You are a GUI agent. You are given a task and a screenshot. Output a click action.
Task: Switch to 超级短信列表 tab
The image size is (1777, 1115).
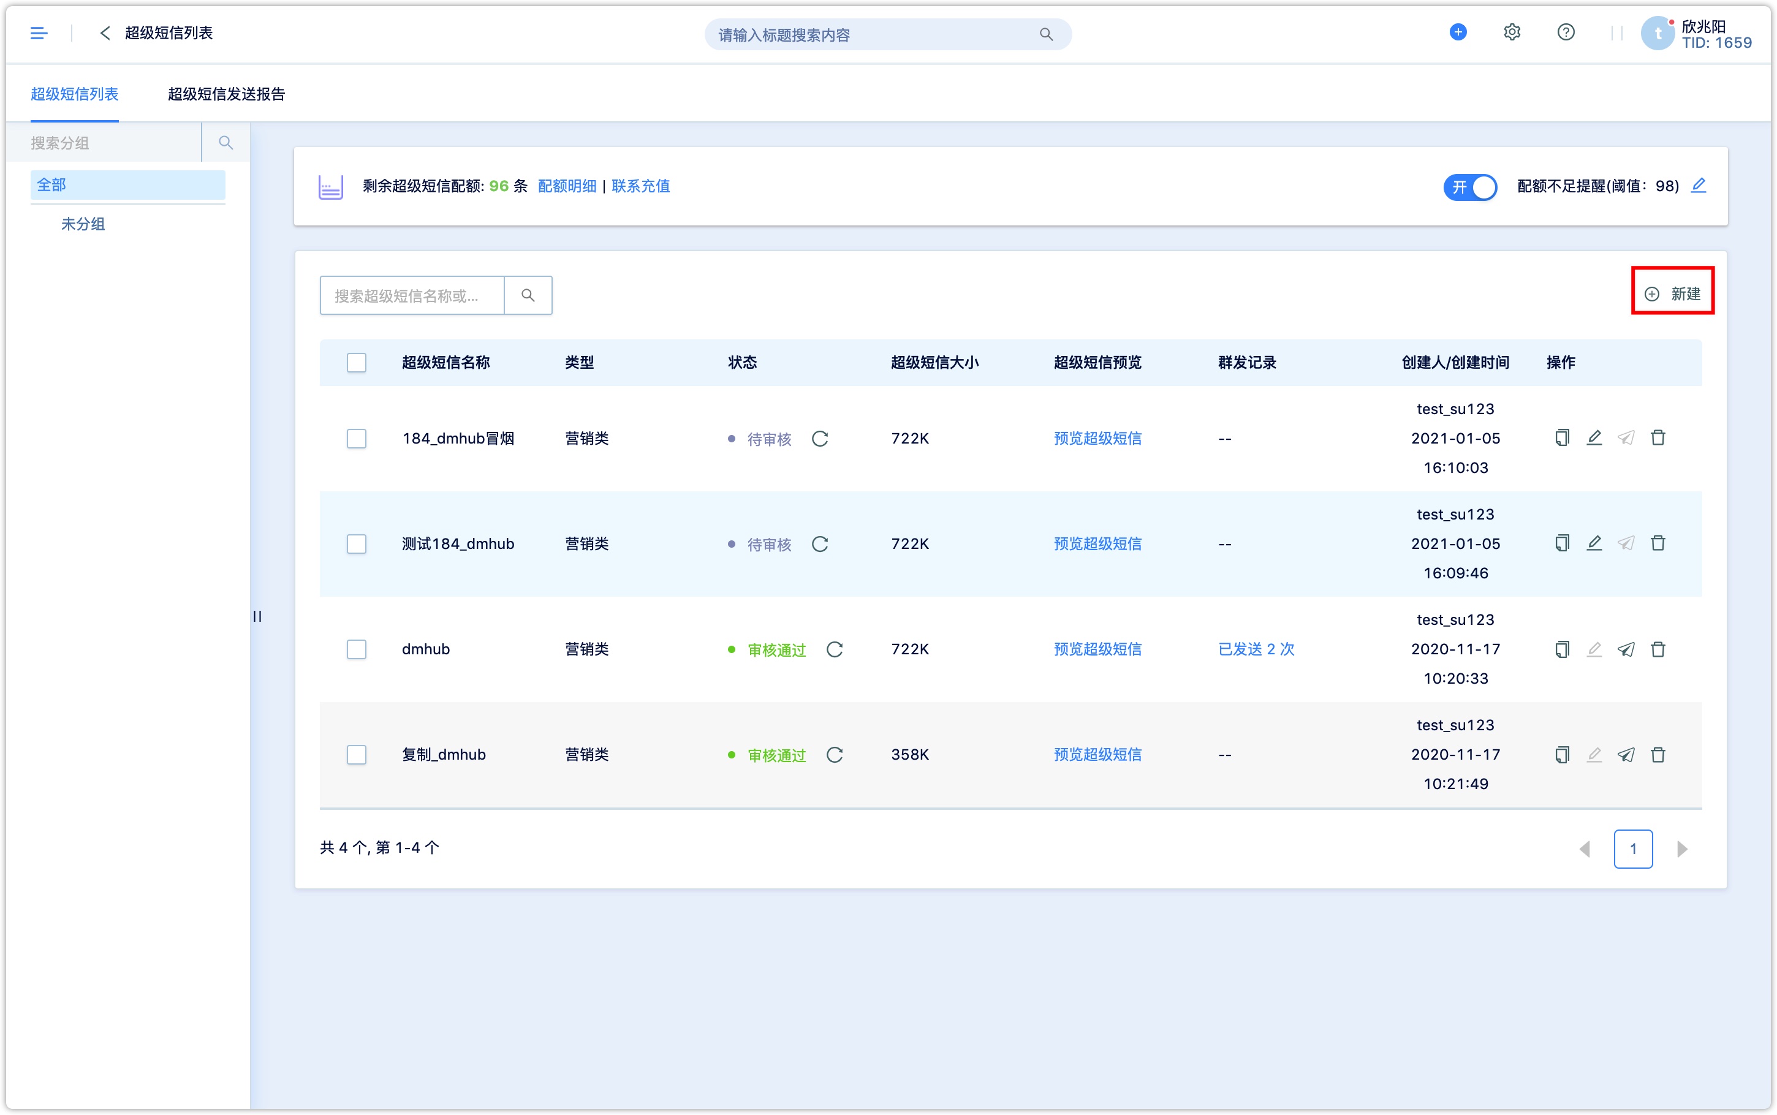[75, 94]
